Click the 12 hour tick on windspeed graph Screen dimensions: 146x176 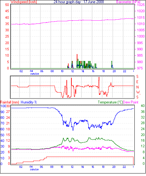point(72,71)
